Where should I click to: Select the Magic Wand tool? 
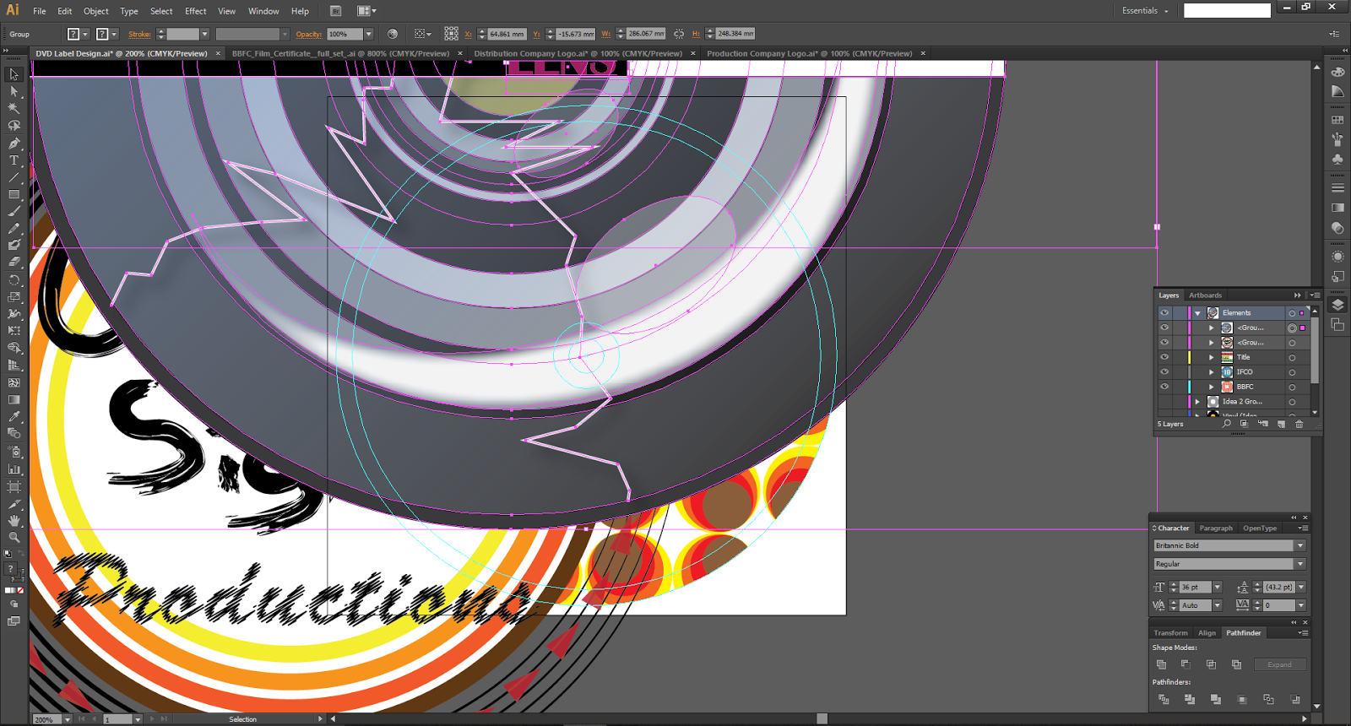14,108
